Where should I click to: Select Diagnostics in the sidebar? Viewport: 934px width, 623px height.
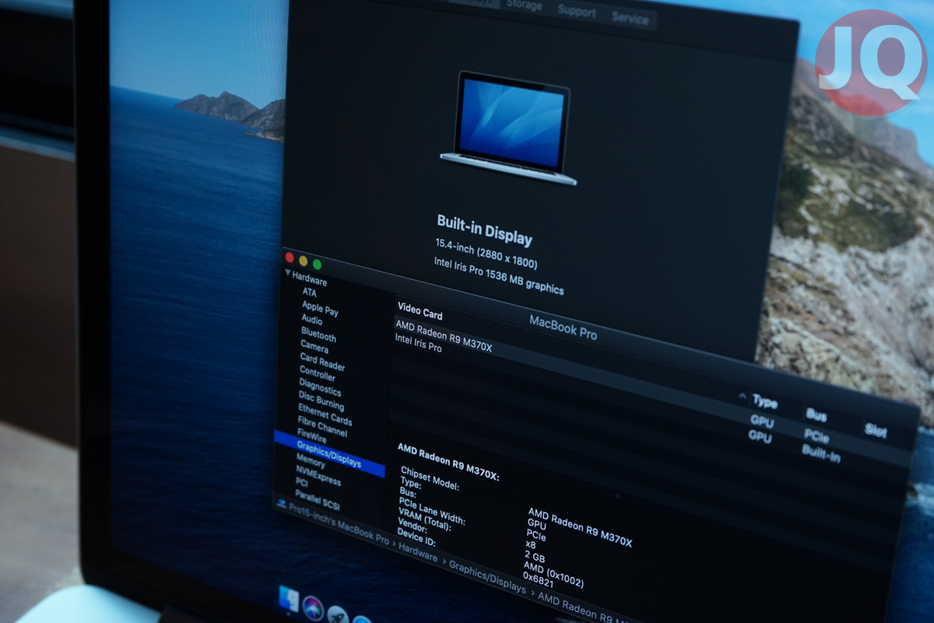tap(320, 387)
